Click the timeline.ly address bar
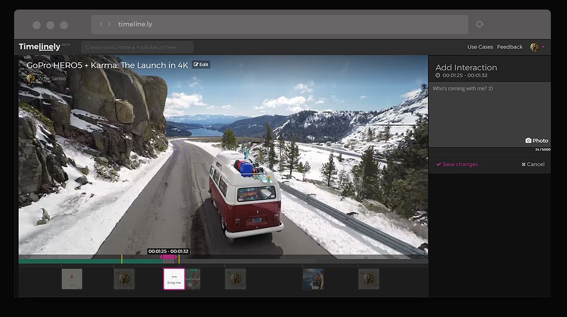Screen dimensions: 567x317 tap(279, 24)
